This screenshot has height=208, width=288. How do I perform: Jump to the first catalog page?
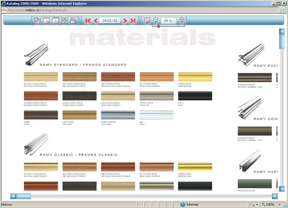[x=88, y=21]
